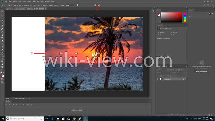This screenshot has width=215, height=121.
Task: Close the open document tab
Action: (x=46, y=9)
